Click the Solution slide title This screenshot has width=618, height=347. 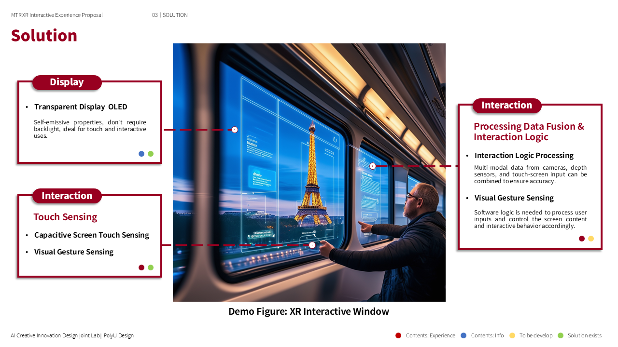click(x=44, y=36)
